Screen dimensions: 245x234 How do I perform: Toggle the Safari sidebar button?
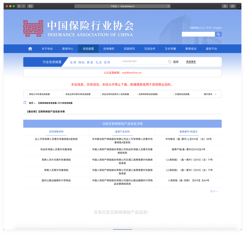click(x=30, y=6)
